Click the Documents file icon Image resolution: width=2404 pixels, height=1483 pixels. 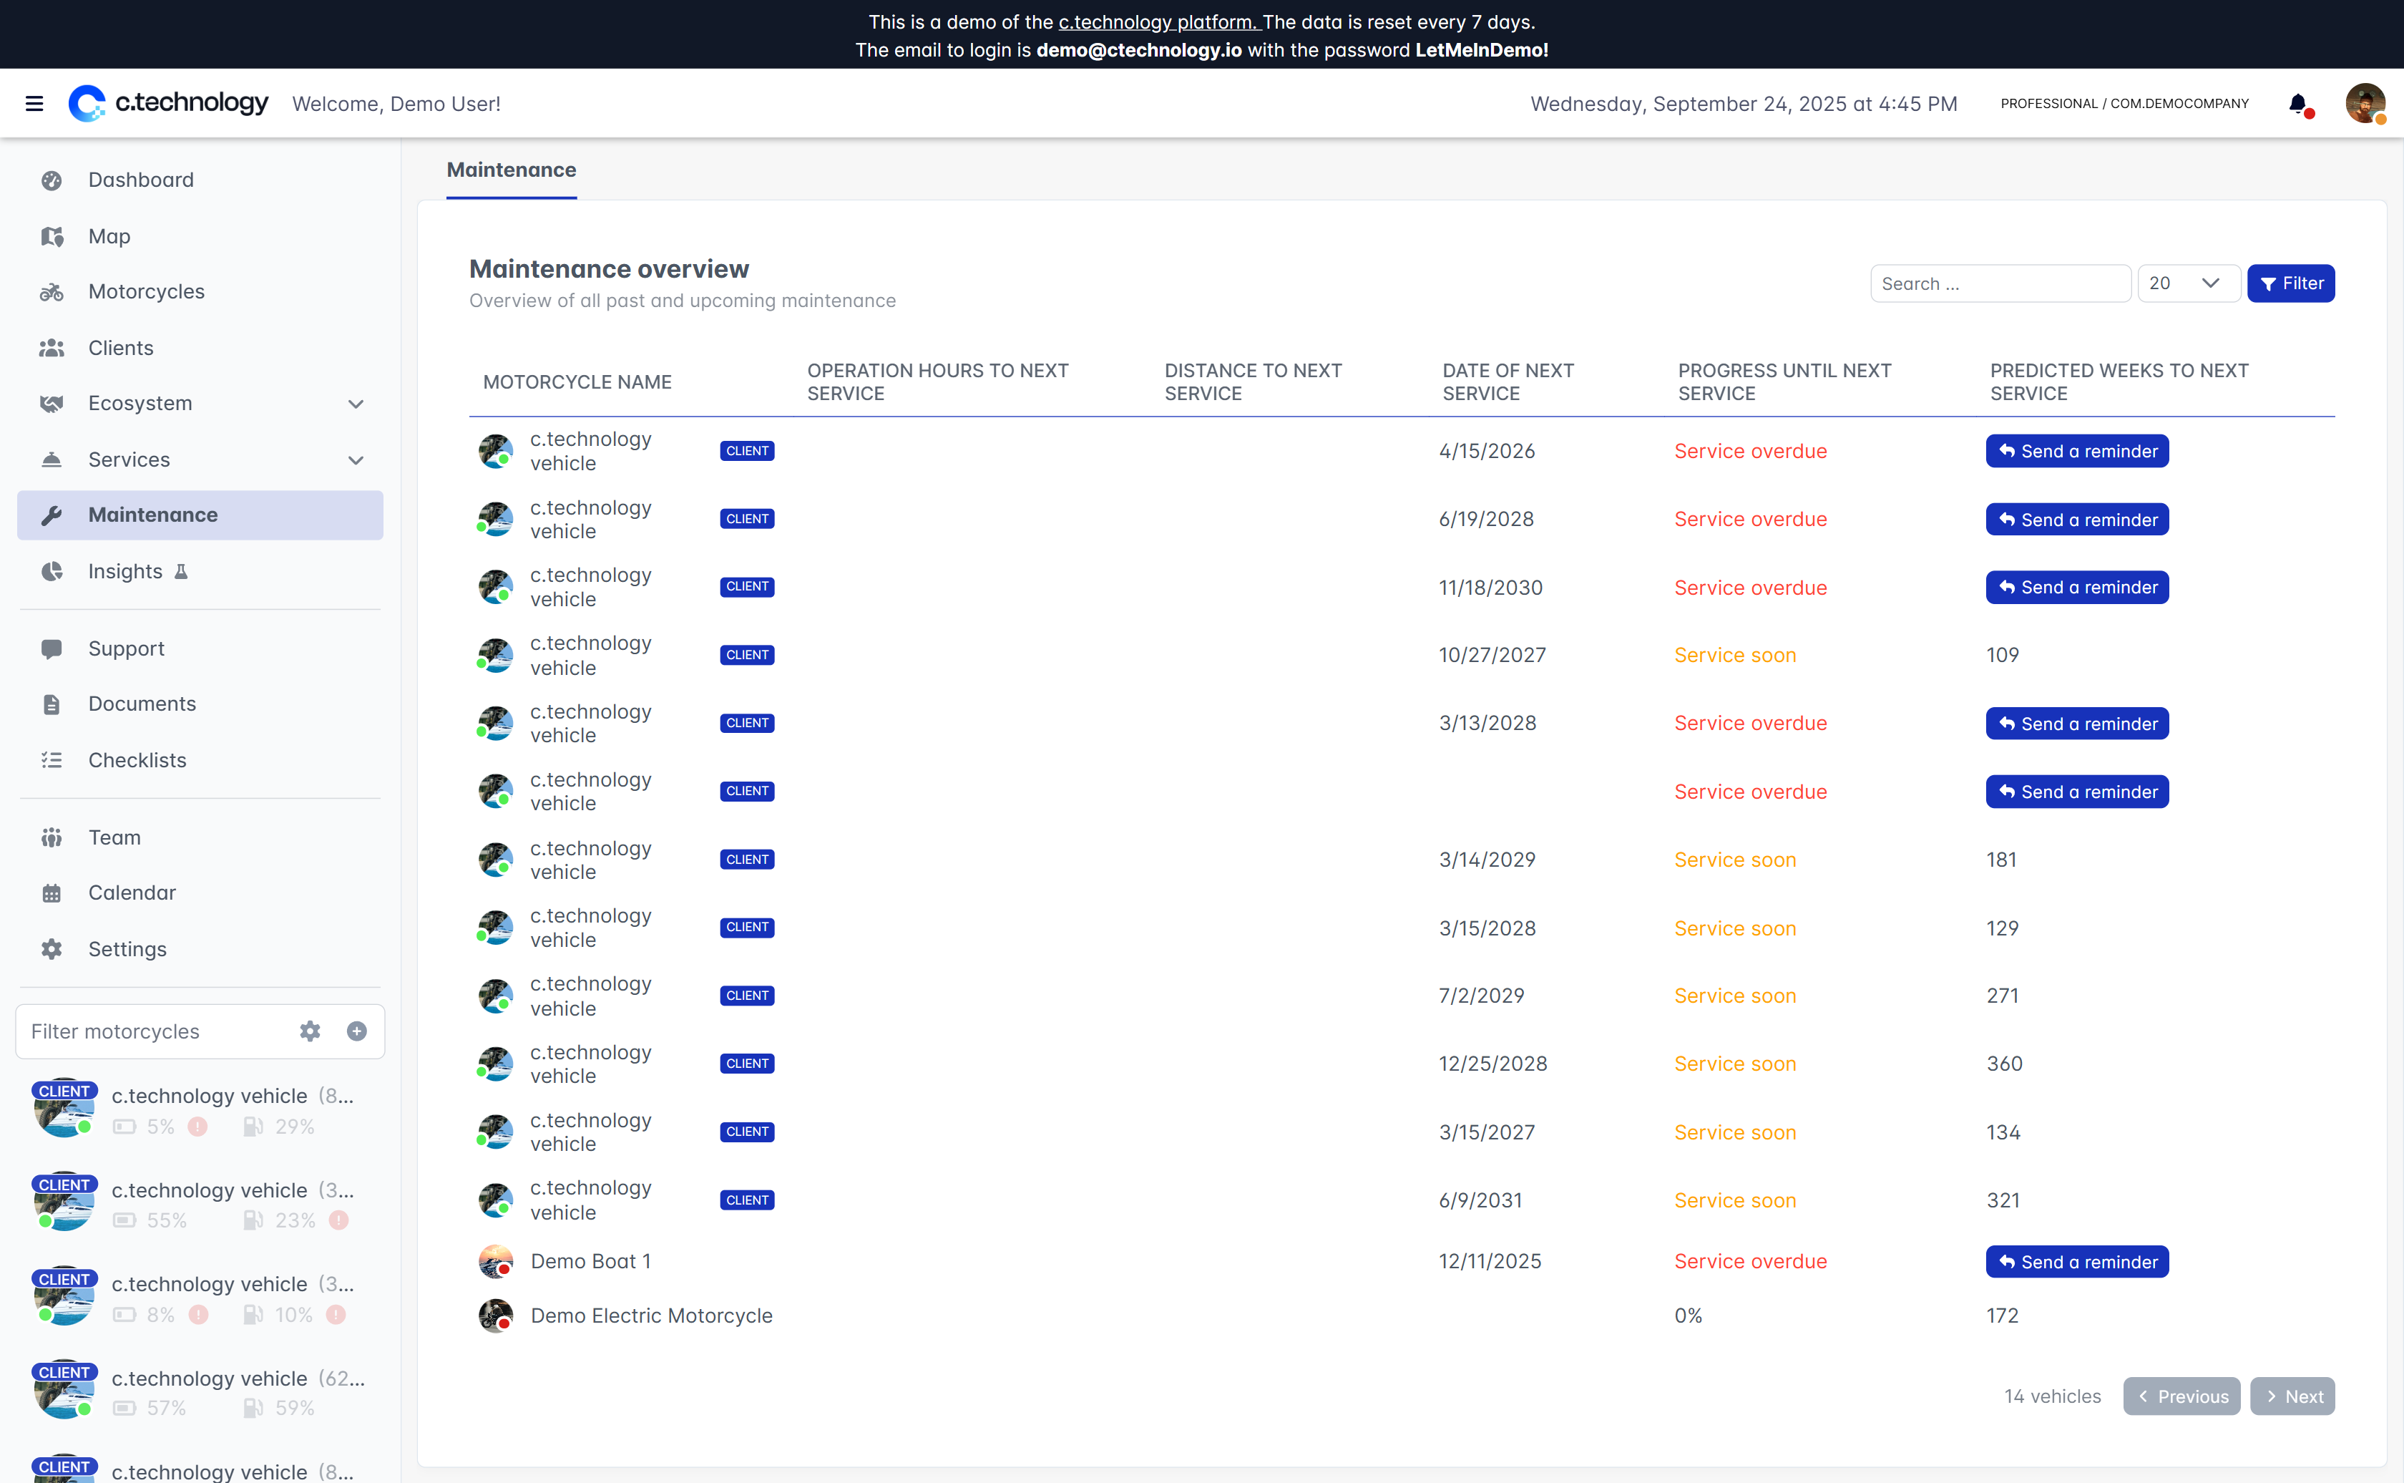coord(52,704)
